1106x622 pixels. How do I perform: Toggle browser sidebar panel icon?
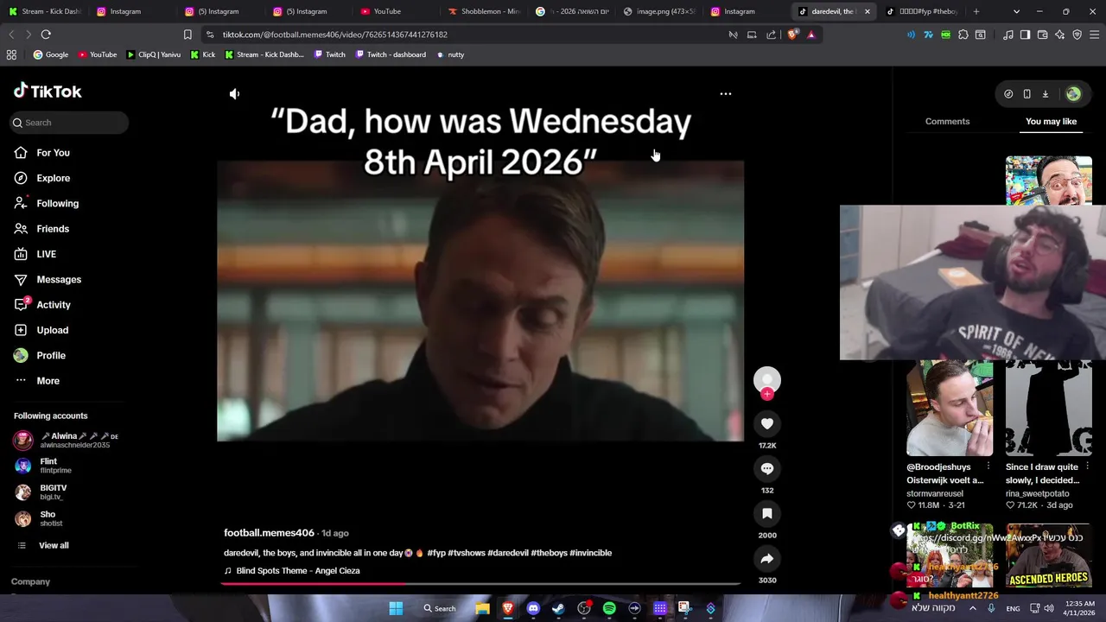[1025, 35]
